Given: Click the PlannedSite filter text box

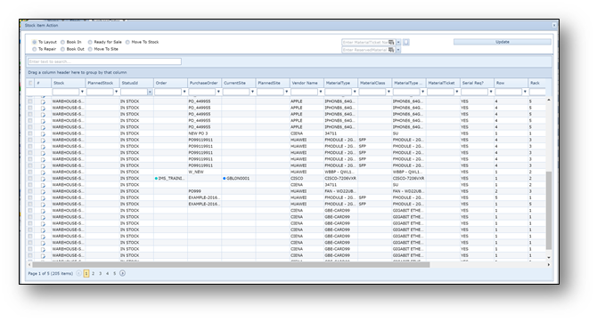Looking at the screenshot, I should tap(270, 92).
